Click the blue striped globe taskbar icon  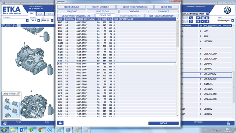coord(68,130)
